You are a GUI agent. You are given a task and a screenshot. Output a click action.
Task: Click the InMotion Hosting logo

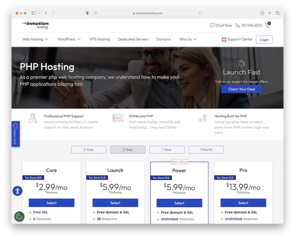pyautogui.click(x=35, y=25)
